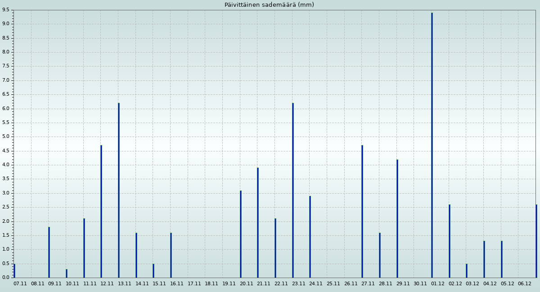Screen dimensions: 540x292
Task: Select the tallest bar reaching 9.4 mm
Action: pos(432,145)
